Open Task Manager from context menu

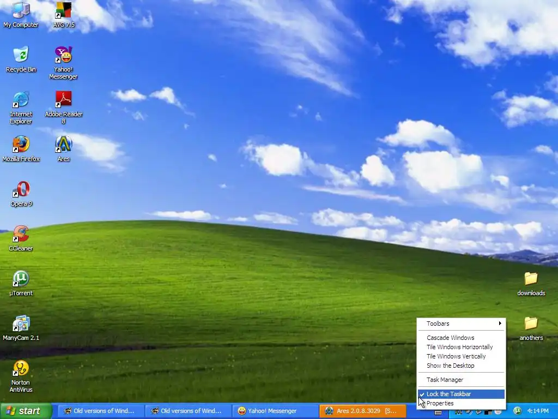(461, 380)
